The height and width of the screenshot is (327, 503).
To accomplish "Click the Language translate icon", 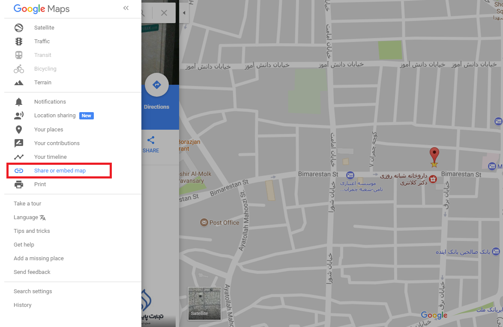I will 43,218.
